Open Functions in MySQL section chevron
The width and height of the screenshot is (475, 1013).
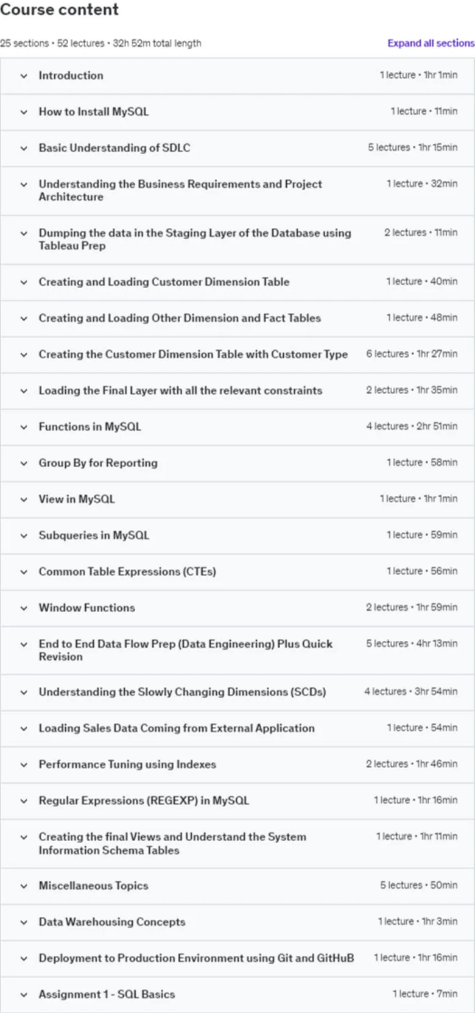point(24,427)
